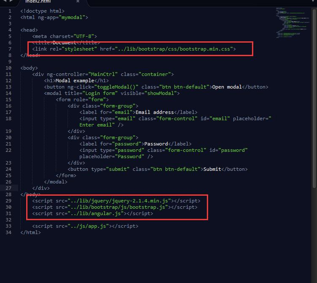Image resolution: width=317 pixels, height=283 pixels.
Task: Click the "showModal" visible value
Action: click(x=160, y=93)
